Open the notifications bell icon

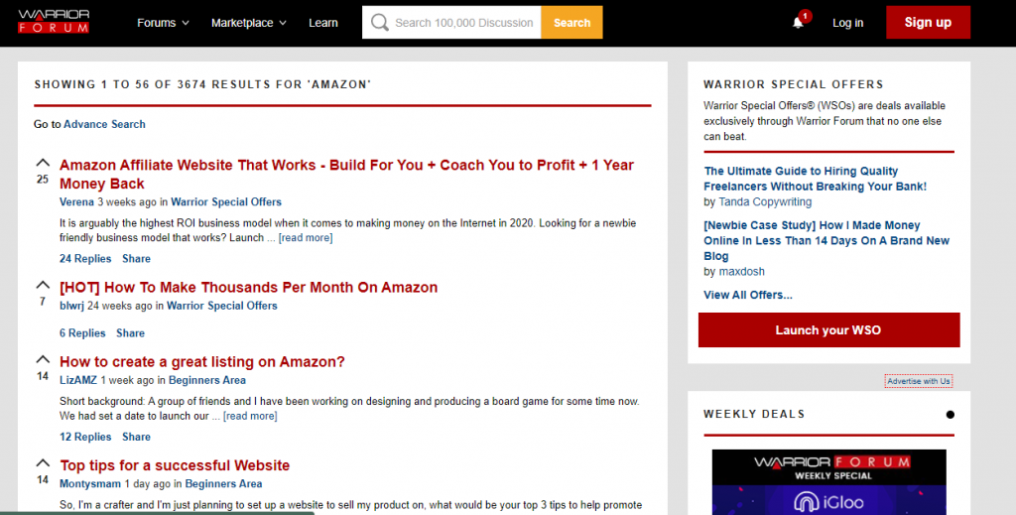pyautogui.click(x=799, y=23)
